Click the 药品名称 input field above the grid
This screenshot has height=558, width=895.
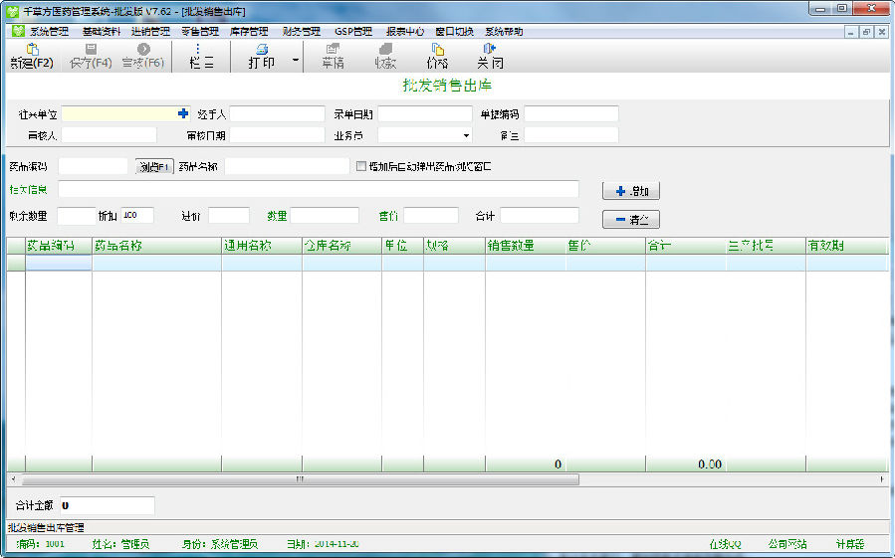(287, 166)
